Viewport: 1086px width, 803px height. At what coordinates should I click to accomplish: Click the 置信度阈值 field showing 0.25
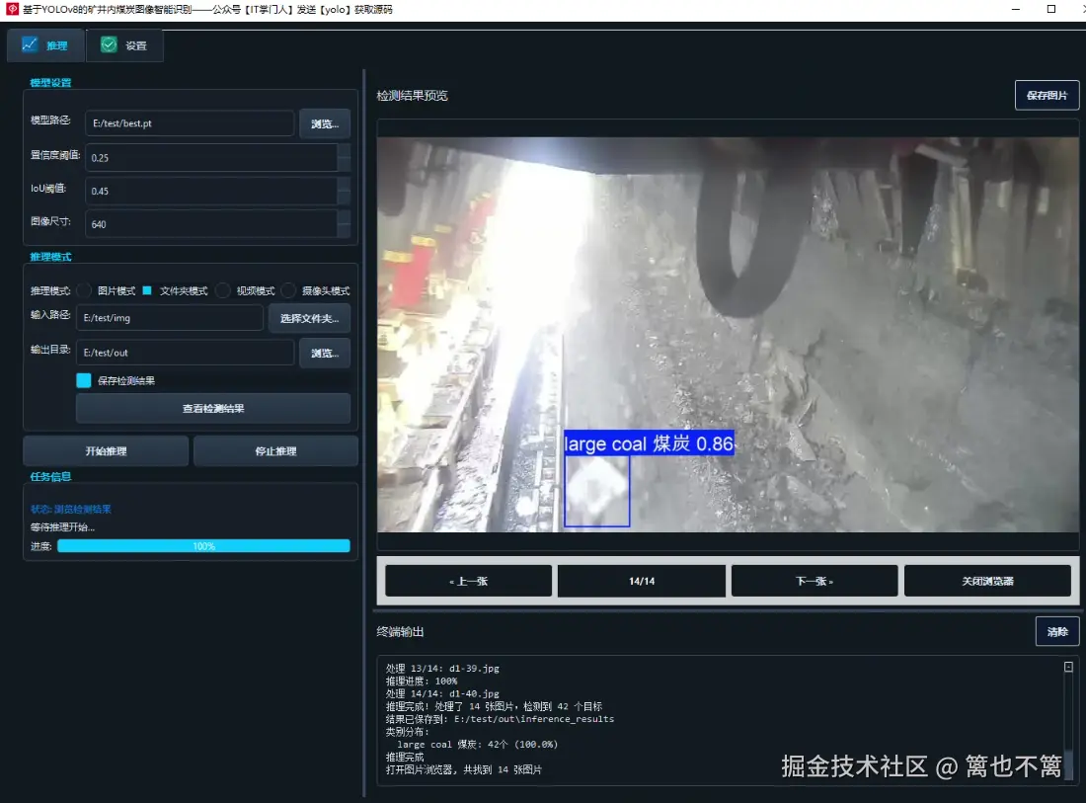tap(210, 157)
